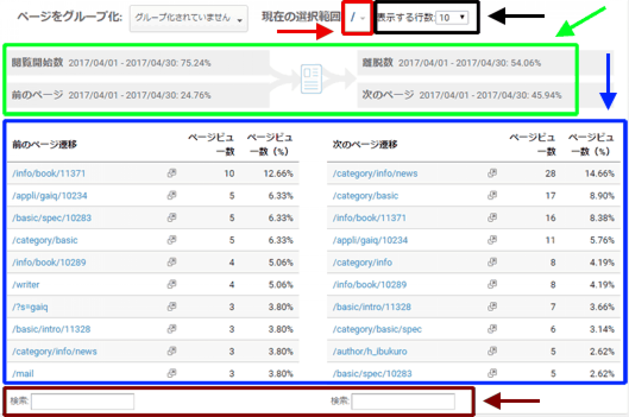The width and height of the screenshot is (629, 417).
Task: Open popup icon for previous /basic/intro/11328
Action: 172,329
